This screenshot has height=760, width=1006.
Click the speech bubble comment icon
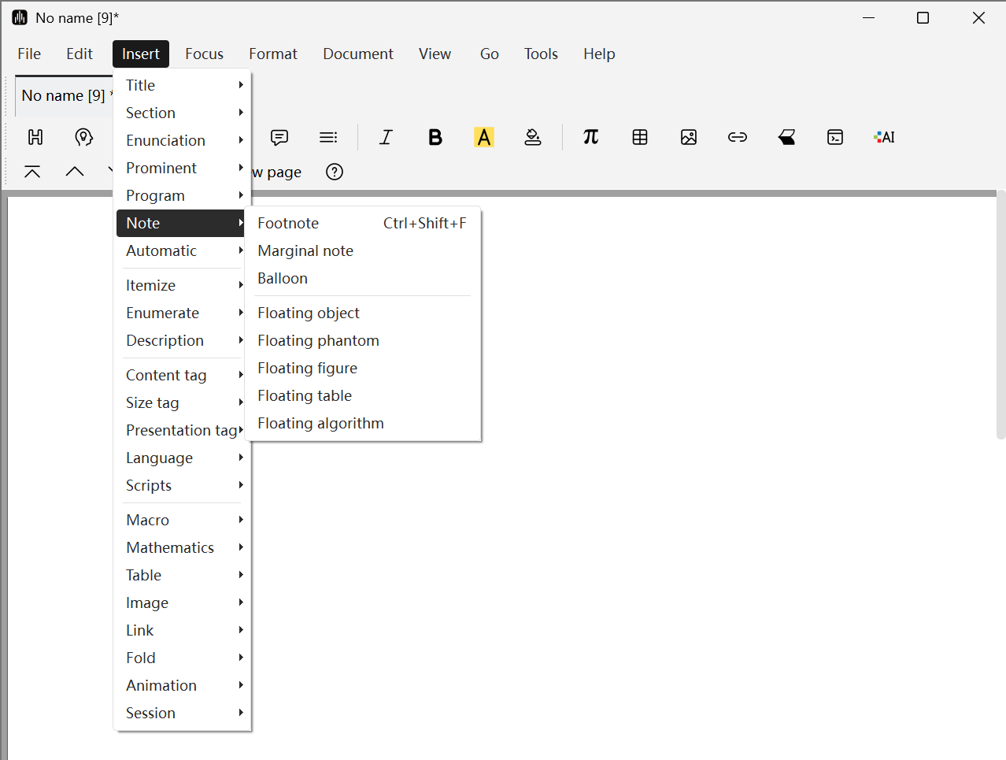tap(279, 137)
